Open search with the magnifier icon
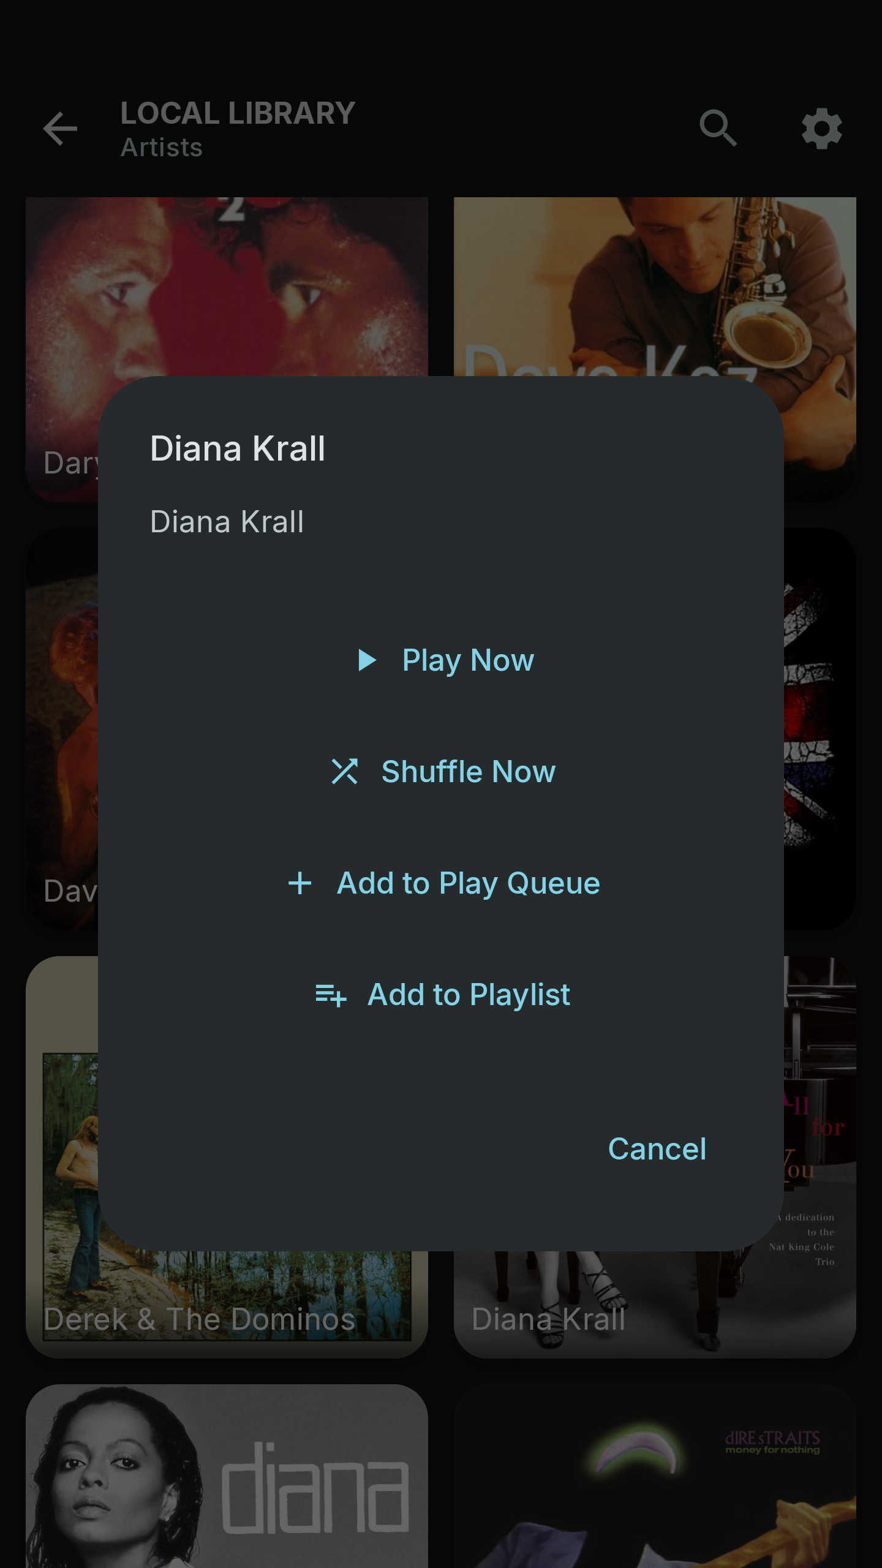This screenshot has height=1568, width=882. coord(718,129)
